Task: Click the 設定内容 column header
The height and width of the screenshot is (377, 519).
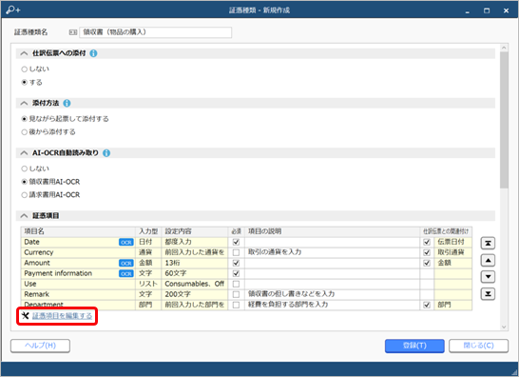Action: [x=195, y=231]
